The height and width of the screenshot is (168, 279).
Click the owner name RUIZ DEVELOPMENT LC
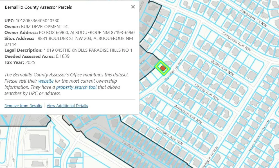pos(44,27)
